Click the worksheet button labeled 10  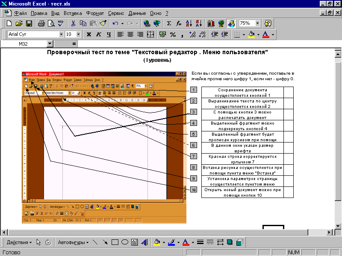coord(194,189)
